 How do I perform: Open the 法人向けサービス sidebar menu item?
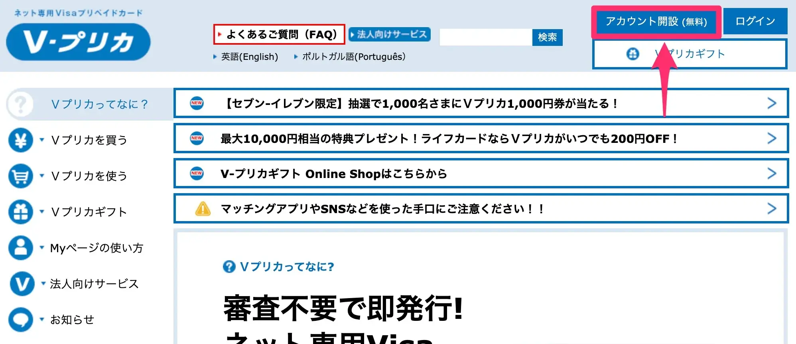pos(94,284)
